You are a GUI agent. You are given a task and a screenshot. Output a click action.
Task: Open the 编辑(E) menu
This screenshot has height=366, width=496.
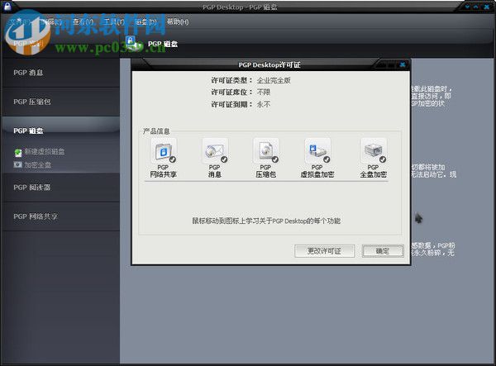[x=50, y=21]
